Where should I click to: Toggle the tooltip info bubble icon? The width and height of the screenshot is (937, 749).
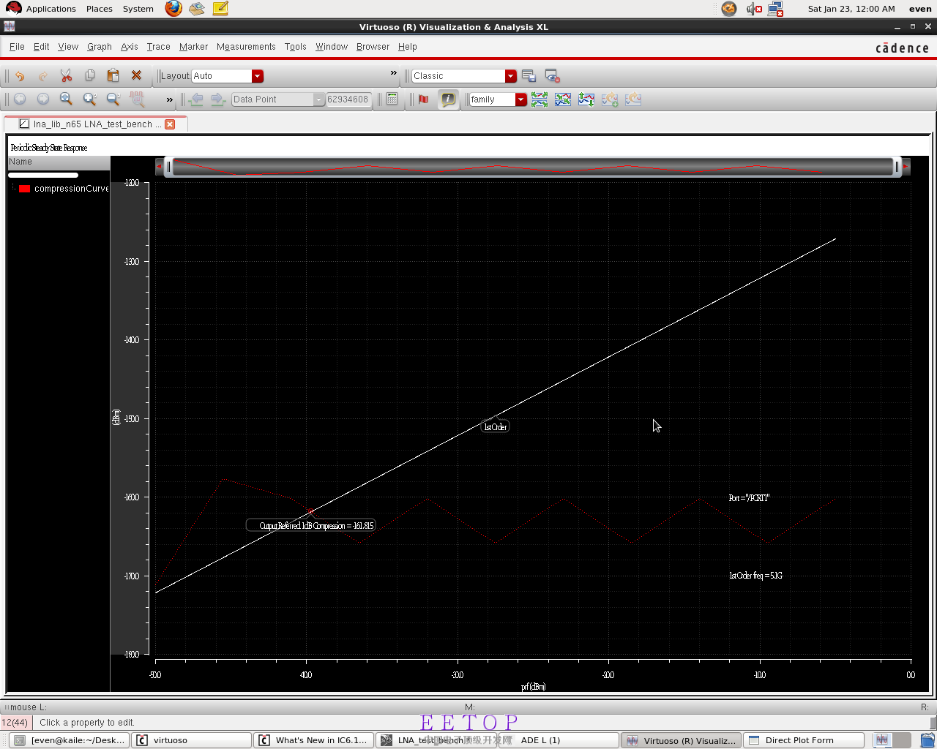pyautogui.click(x=448, y=99)
